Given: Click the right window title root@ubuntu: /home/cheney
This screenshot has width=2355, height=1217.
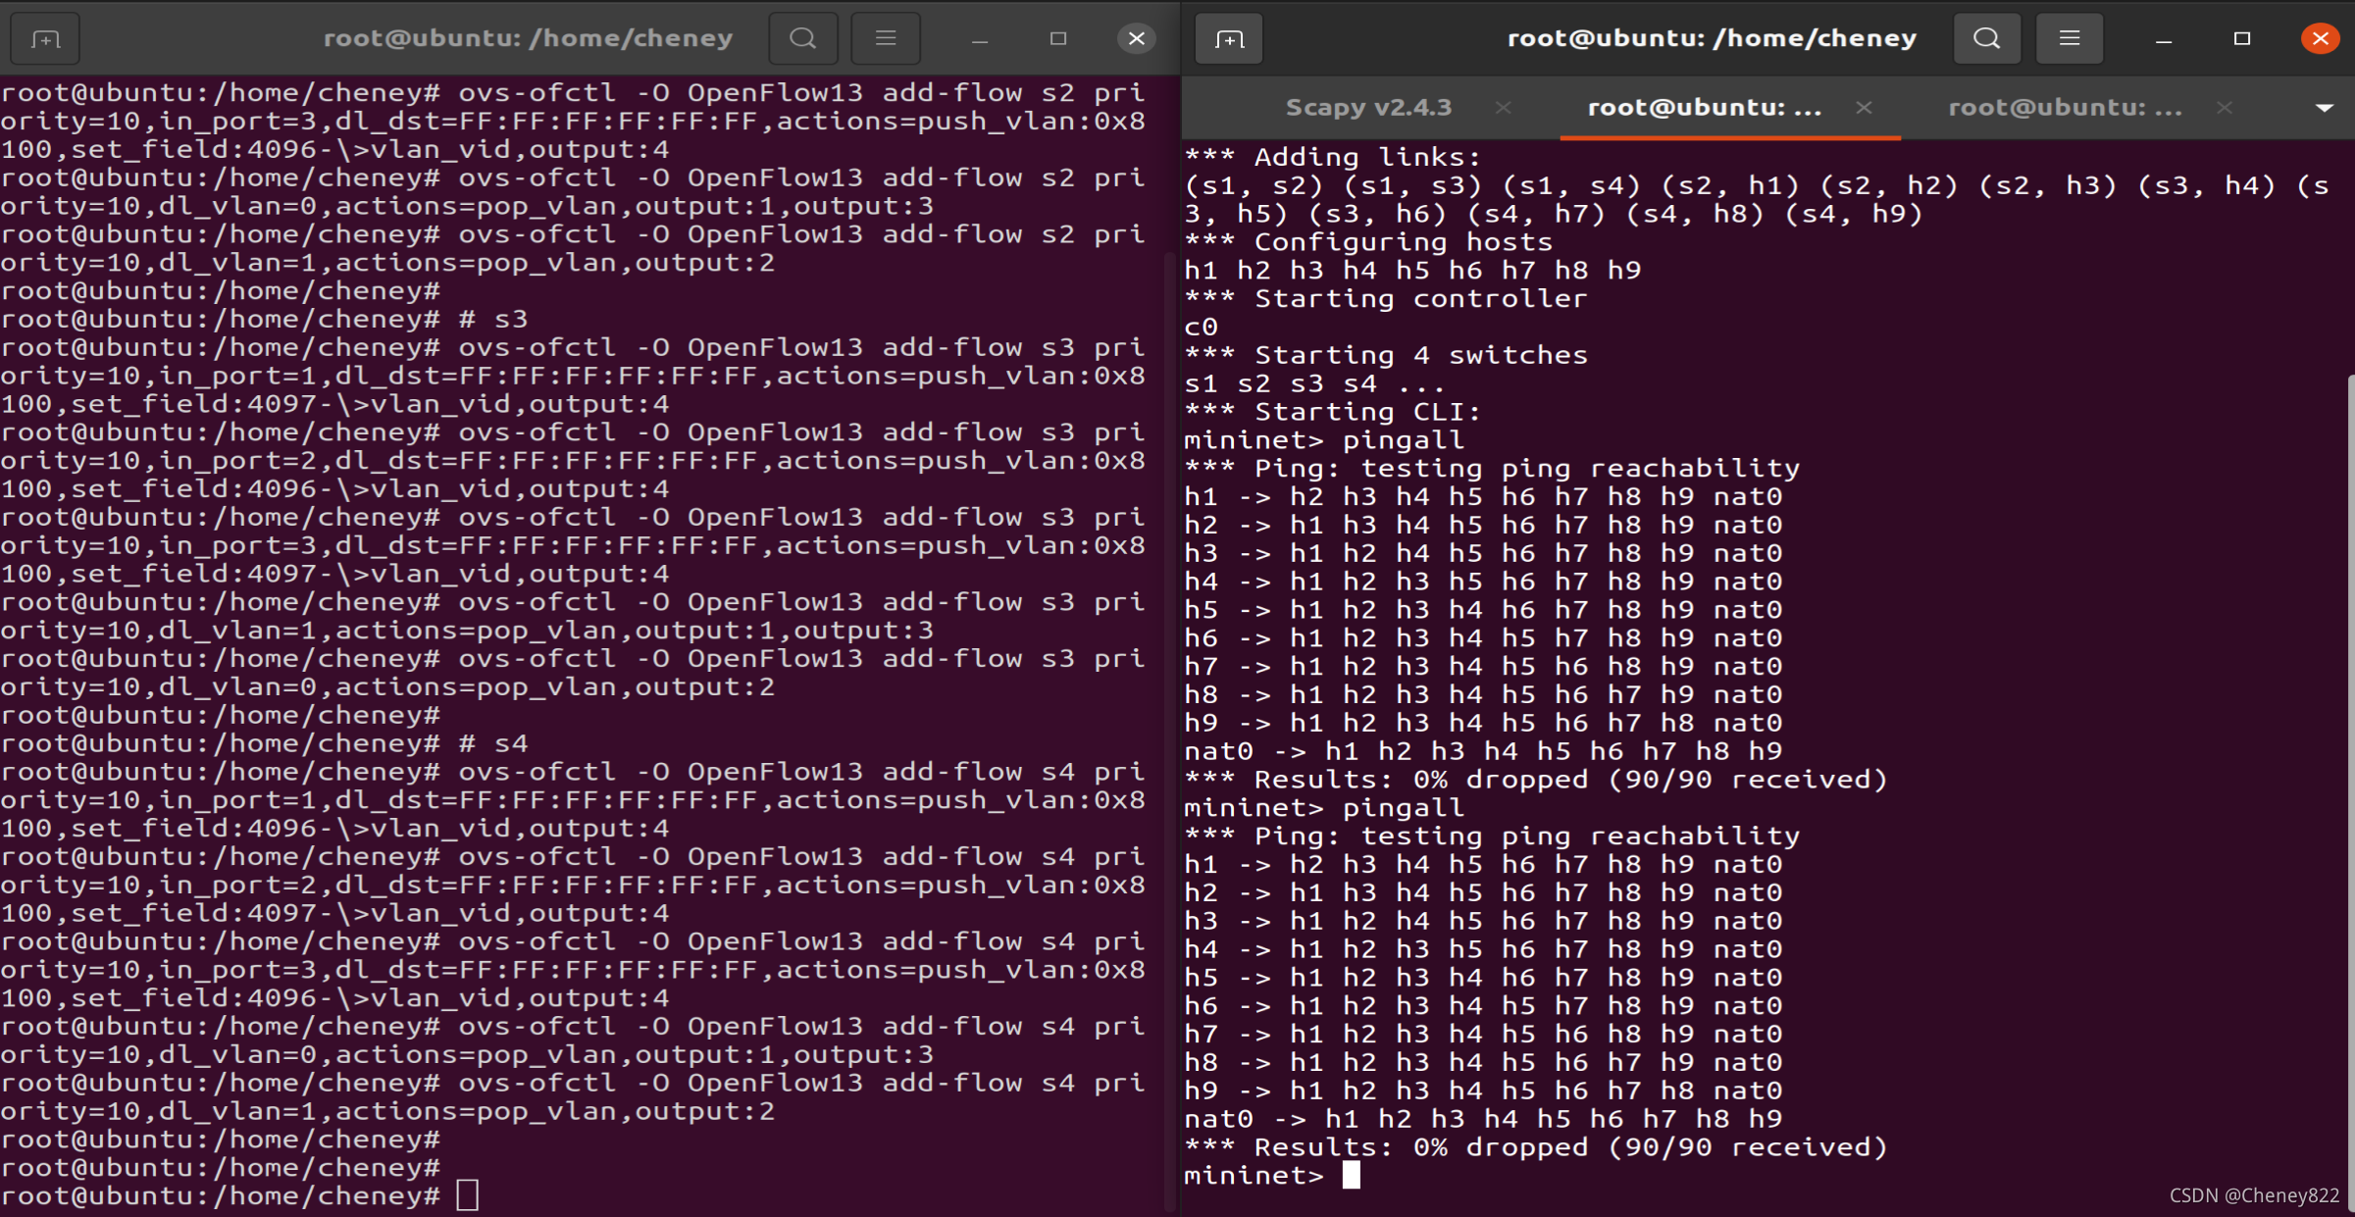Looking at the screenshot, I should coord(1712,38).
